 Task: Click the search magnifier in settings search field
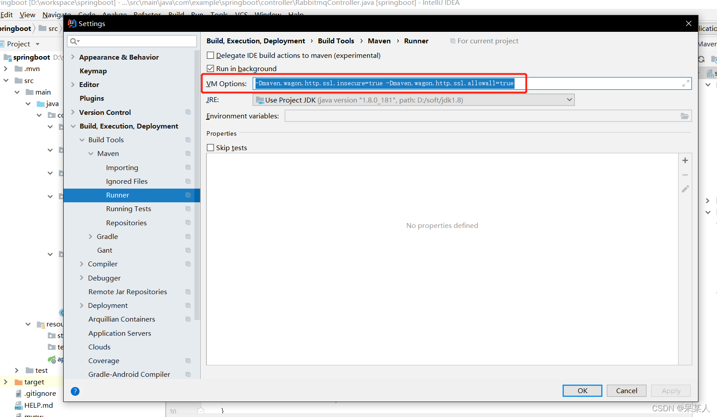tap(74, 41)
